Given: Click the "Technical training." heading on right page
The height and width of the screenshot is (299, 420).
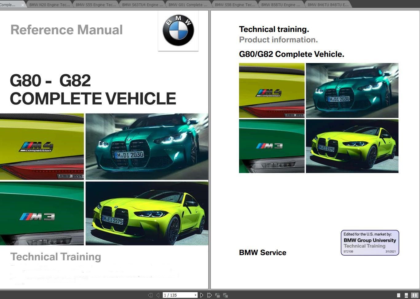Looking at the screenshot, I should click(x=274, y=29).
